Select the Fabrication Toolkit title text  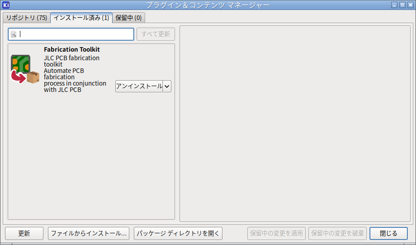click(71, 49)
